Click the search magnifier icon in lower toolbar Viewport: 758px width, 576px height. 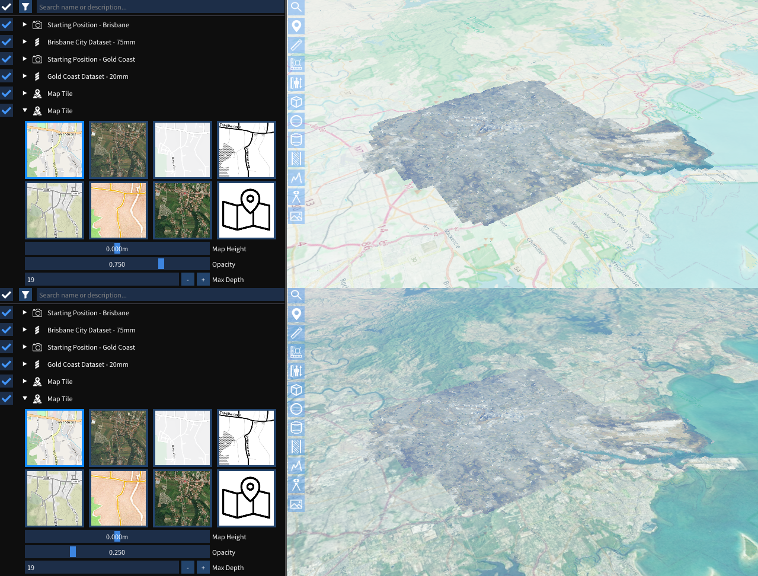pos(296,295)
